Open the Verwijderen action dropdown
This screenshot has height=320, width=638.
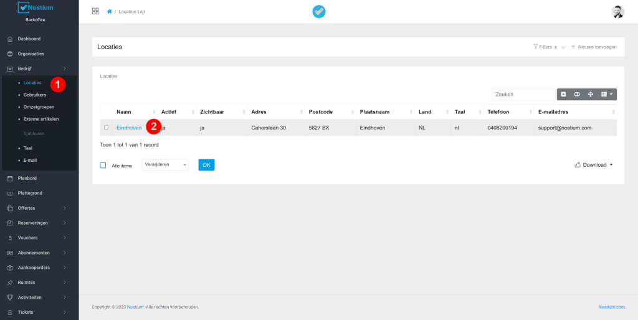tap(165, 164)
